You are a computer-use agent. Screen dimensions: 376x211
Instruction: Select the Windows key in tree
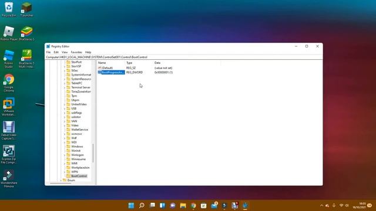77,147
